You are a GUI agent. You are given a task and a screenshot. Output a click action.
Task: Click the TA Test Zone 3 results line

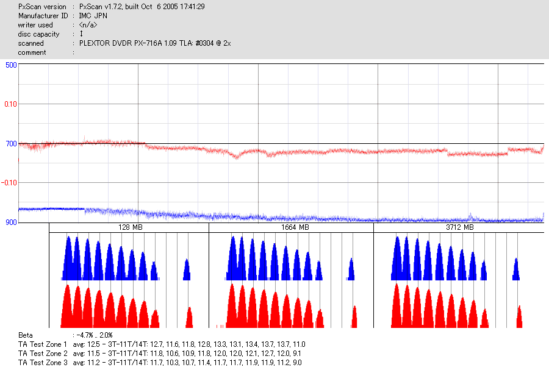pyautogui.click(x=160, y=362)
